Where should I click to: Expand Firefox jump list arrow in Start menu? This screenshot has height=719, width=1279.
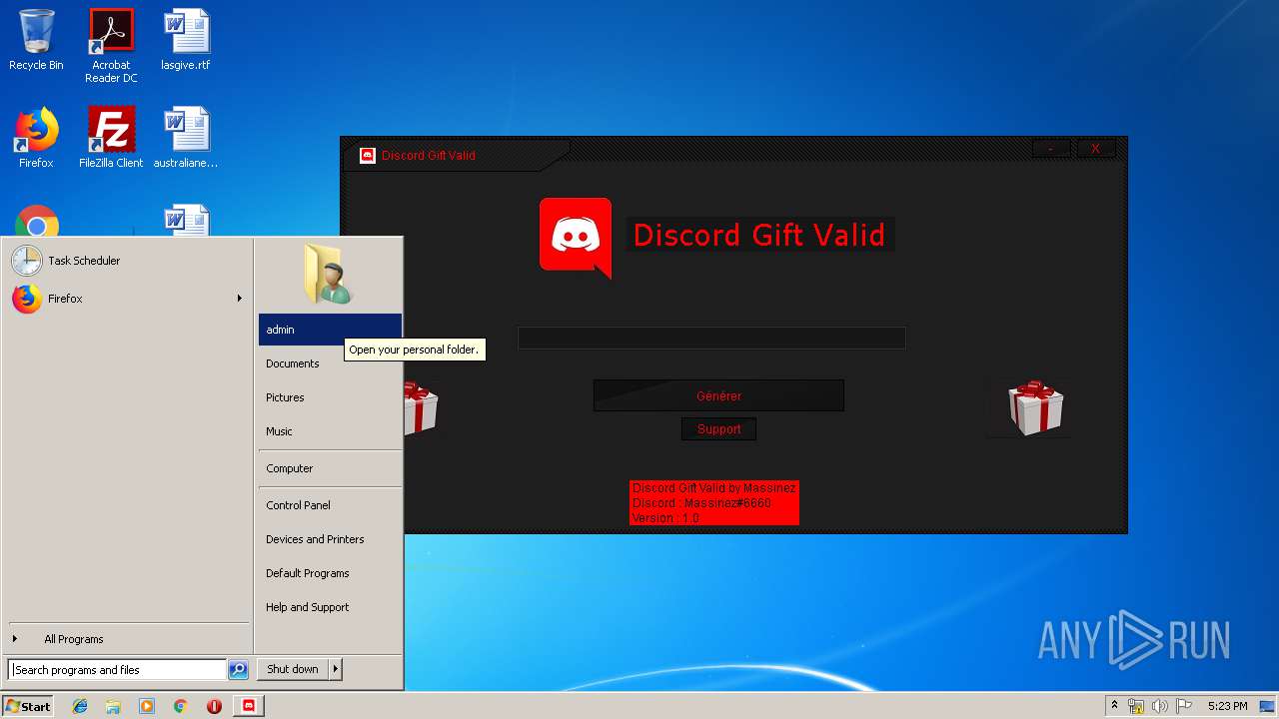239,299
